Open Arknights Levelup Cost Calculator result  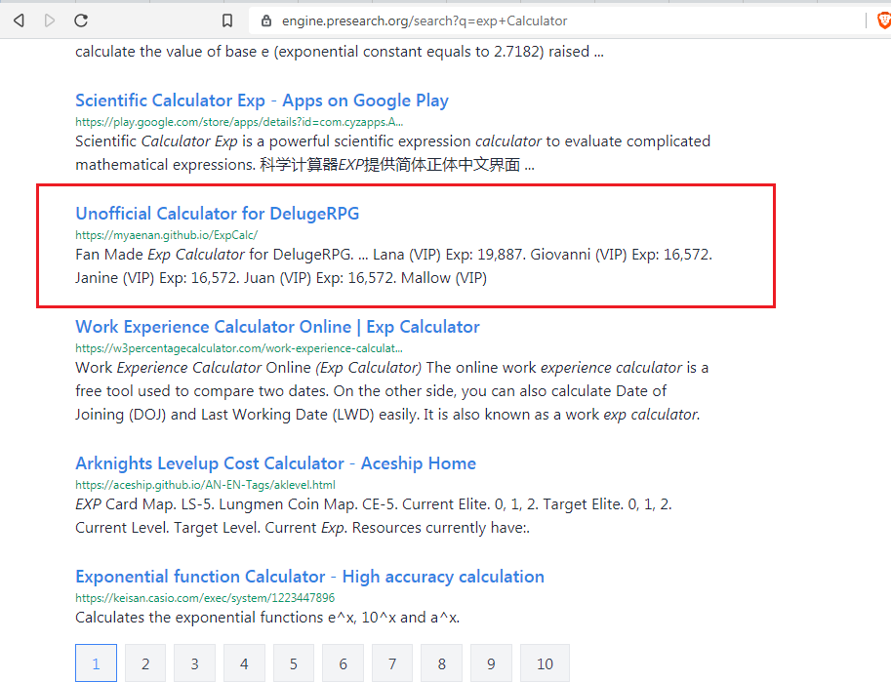(x=275, y=463)
